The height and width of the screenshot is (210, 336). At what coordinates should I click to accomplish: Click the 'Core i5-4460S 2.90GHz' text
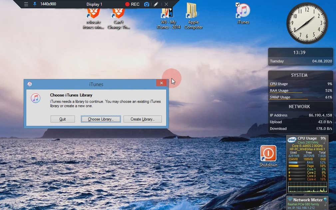pos(307,146)
